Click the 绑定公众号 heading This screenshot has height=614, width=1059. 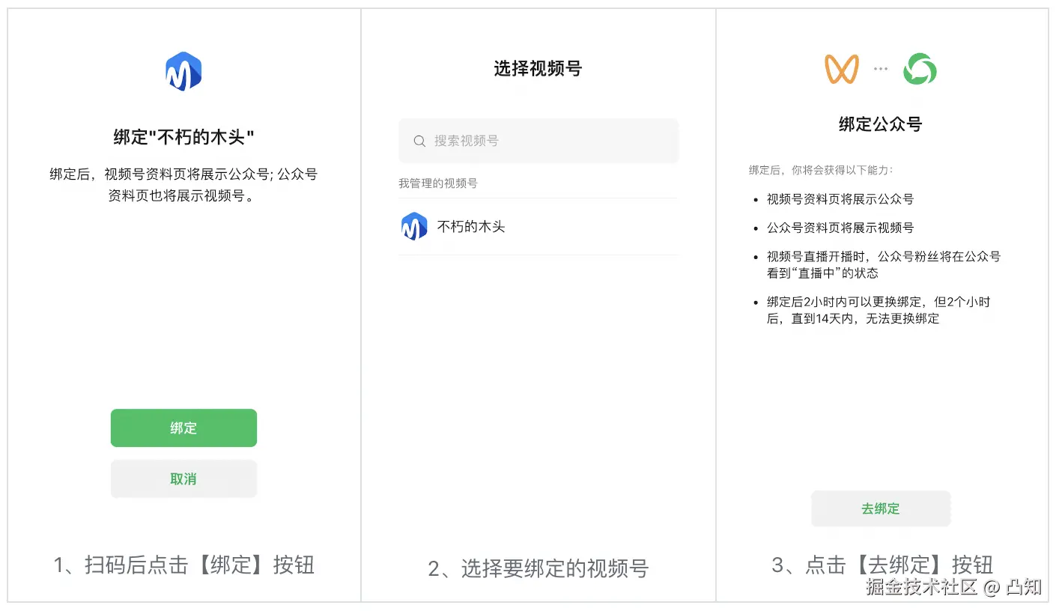coord(880,124)
